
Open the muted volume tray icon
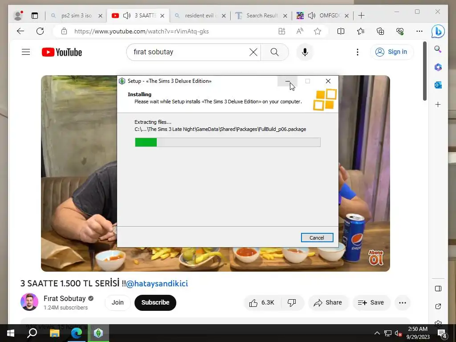pyautogui.click(x=398, y=333)
